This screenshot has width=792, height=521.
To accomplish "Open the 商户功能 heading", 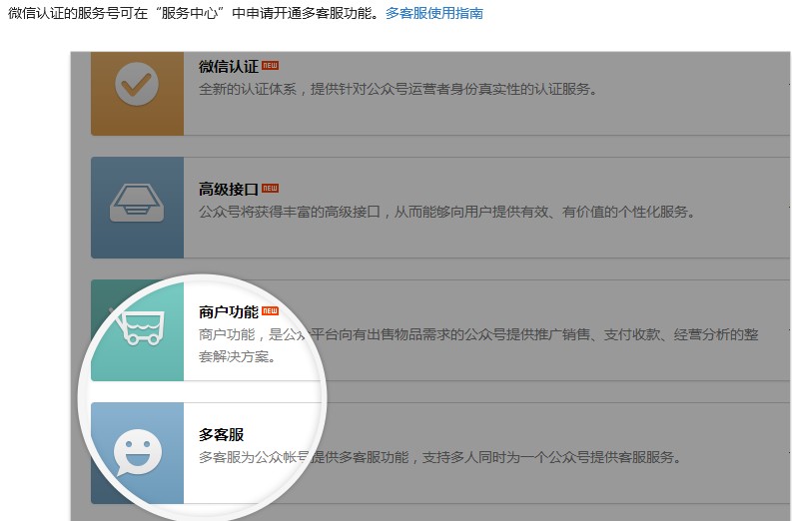I will click(x=228, y=311).
